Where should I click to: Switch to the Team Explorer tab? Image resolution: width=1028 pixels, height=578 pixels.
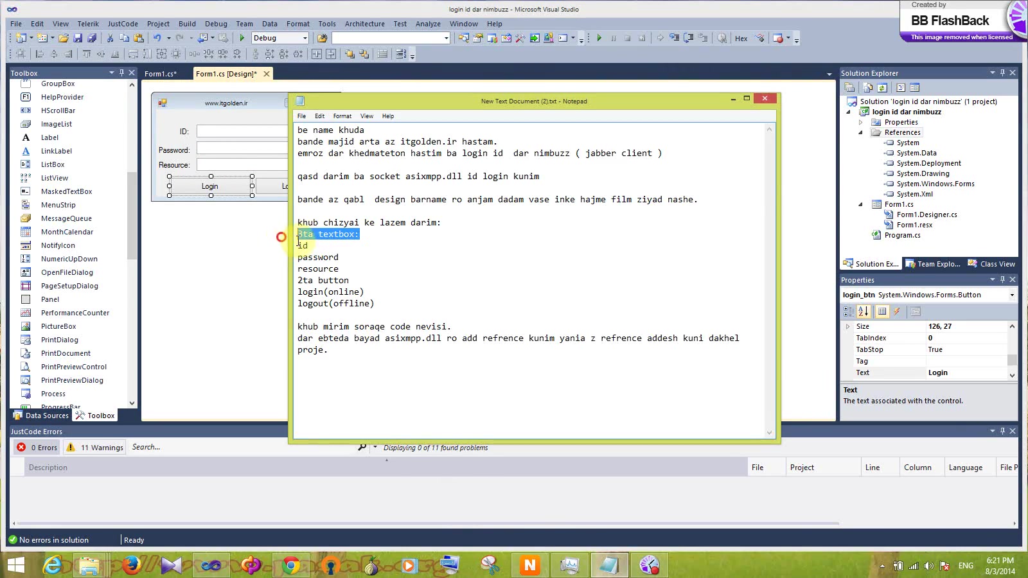pyautogui.click(x=933, y=264)
